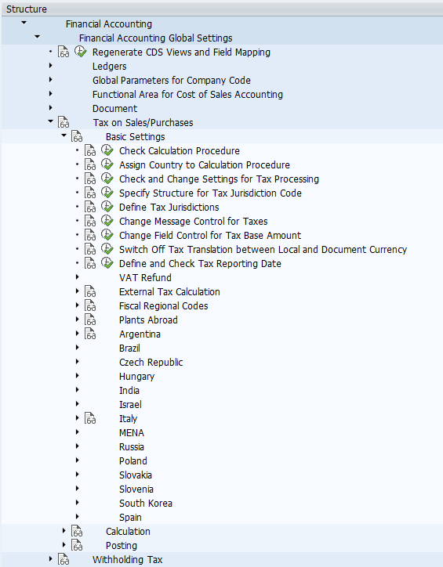
Task: Open documentation for Assign Country to Calculation Procedure
Action: (x=90, y=165)
